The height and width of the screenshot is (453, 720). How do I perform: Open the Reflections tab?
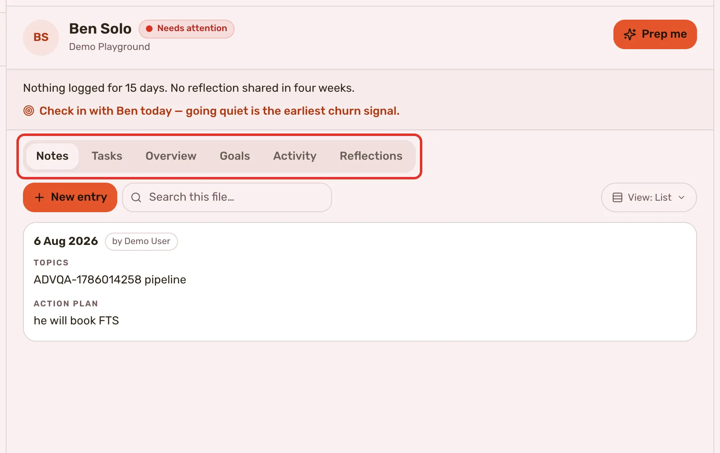pos(371,156)
